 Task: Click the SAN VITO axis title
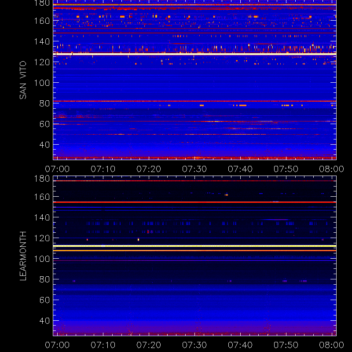click(x=23, y=80)
